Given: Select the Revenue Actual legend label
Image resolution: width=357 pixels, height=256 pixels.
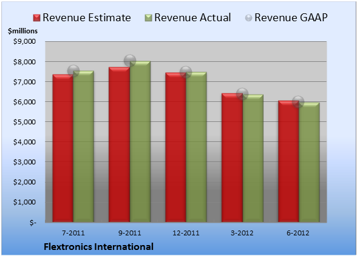Looking at the screenshot, I should click(x=192, y=18).
